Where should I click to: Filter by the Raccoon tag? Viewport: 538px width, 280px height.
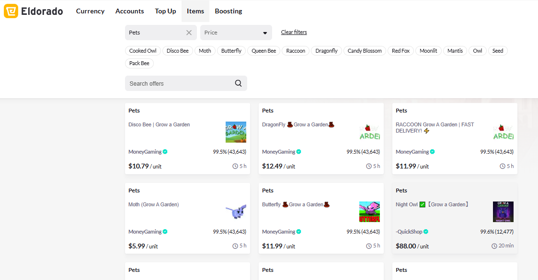tap(296, 51)
